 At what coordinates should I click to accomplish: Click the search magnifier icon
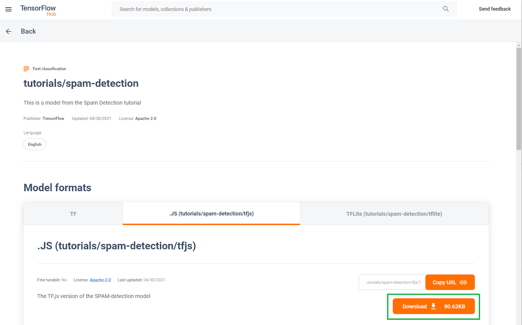pos(446,9)
